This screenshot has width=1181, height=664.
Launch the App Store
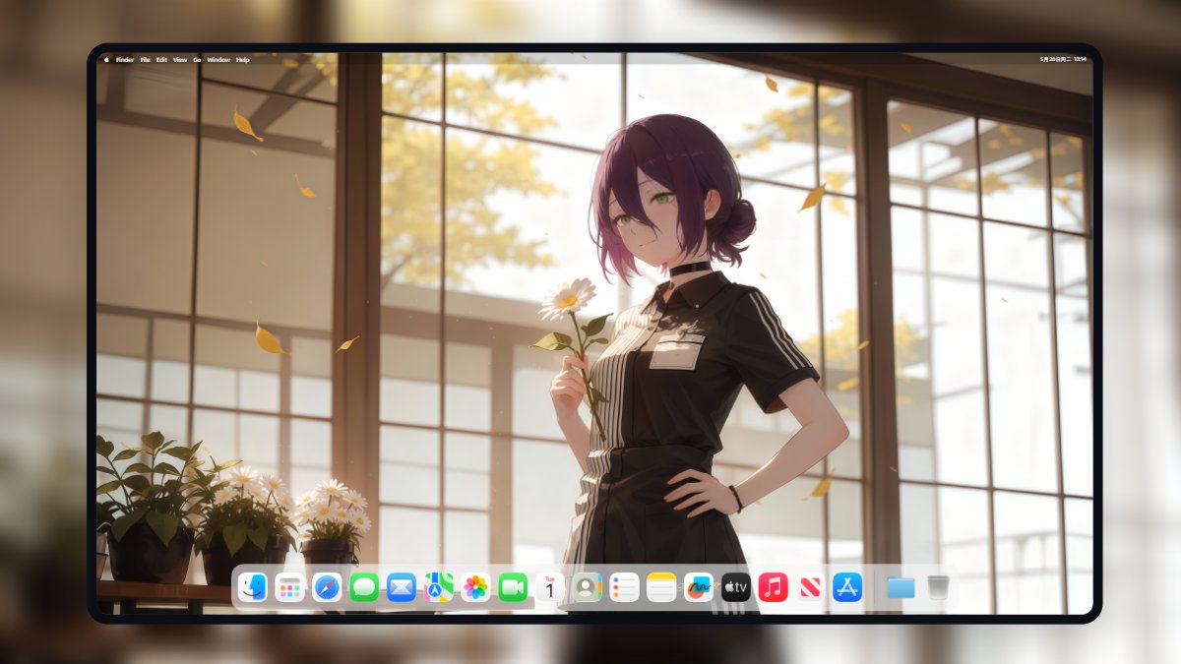[845, 587]
